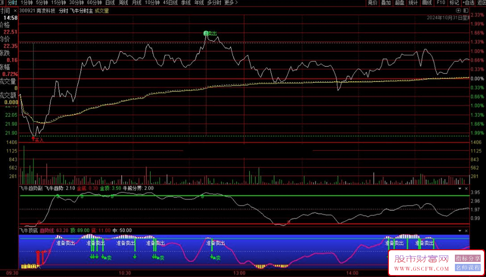
Task: Click the 10:30 time axis label
Action: 124,273
